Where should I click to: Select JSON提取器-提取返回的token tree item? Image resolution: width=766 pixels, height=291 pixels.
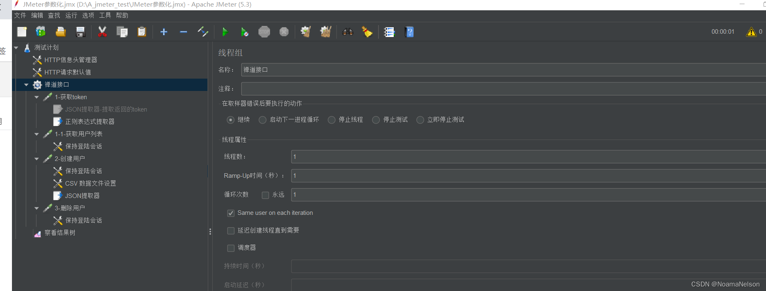106,109
